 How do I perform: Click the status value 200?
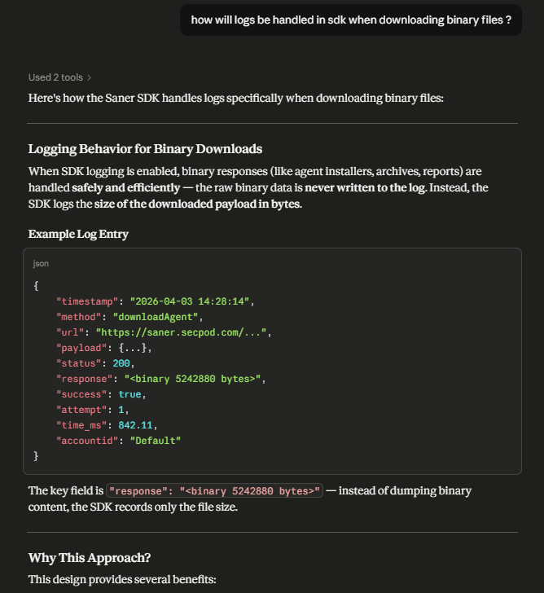pos(121,363)
